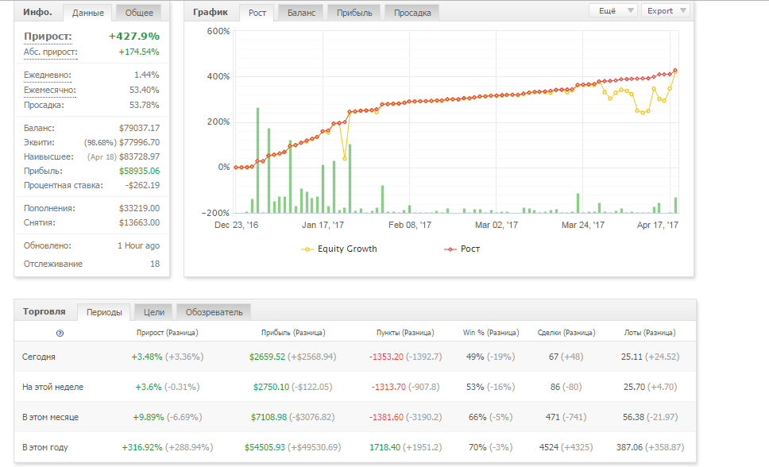Open the Цели tab
The width and height of the screenshot is (769, 467).
[154, 312]
